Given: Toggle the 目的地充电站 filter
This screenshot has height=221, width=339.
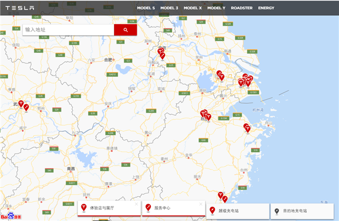Looking at the screenshot, I should tap(302, 211).
